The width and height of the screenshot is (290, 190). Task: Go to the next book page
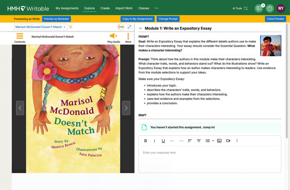coord(126,108)
